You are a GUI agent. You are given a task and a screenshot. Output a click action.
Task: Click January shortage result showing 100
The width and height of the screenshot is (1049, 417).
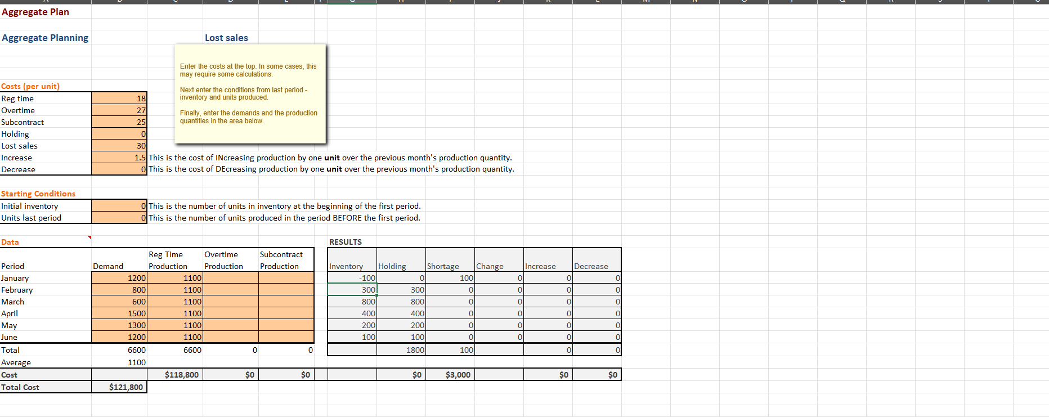pyautogui.click(x=450, y=278)
